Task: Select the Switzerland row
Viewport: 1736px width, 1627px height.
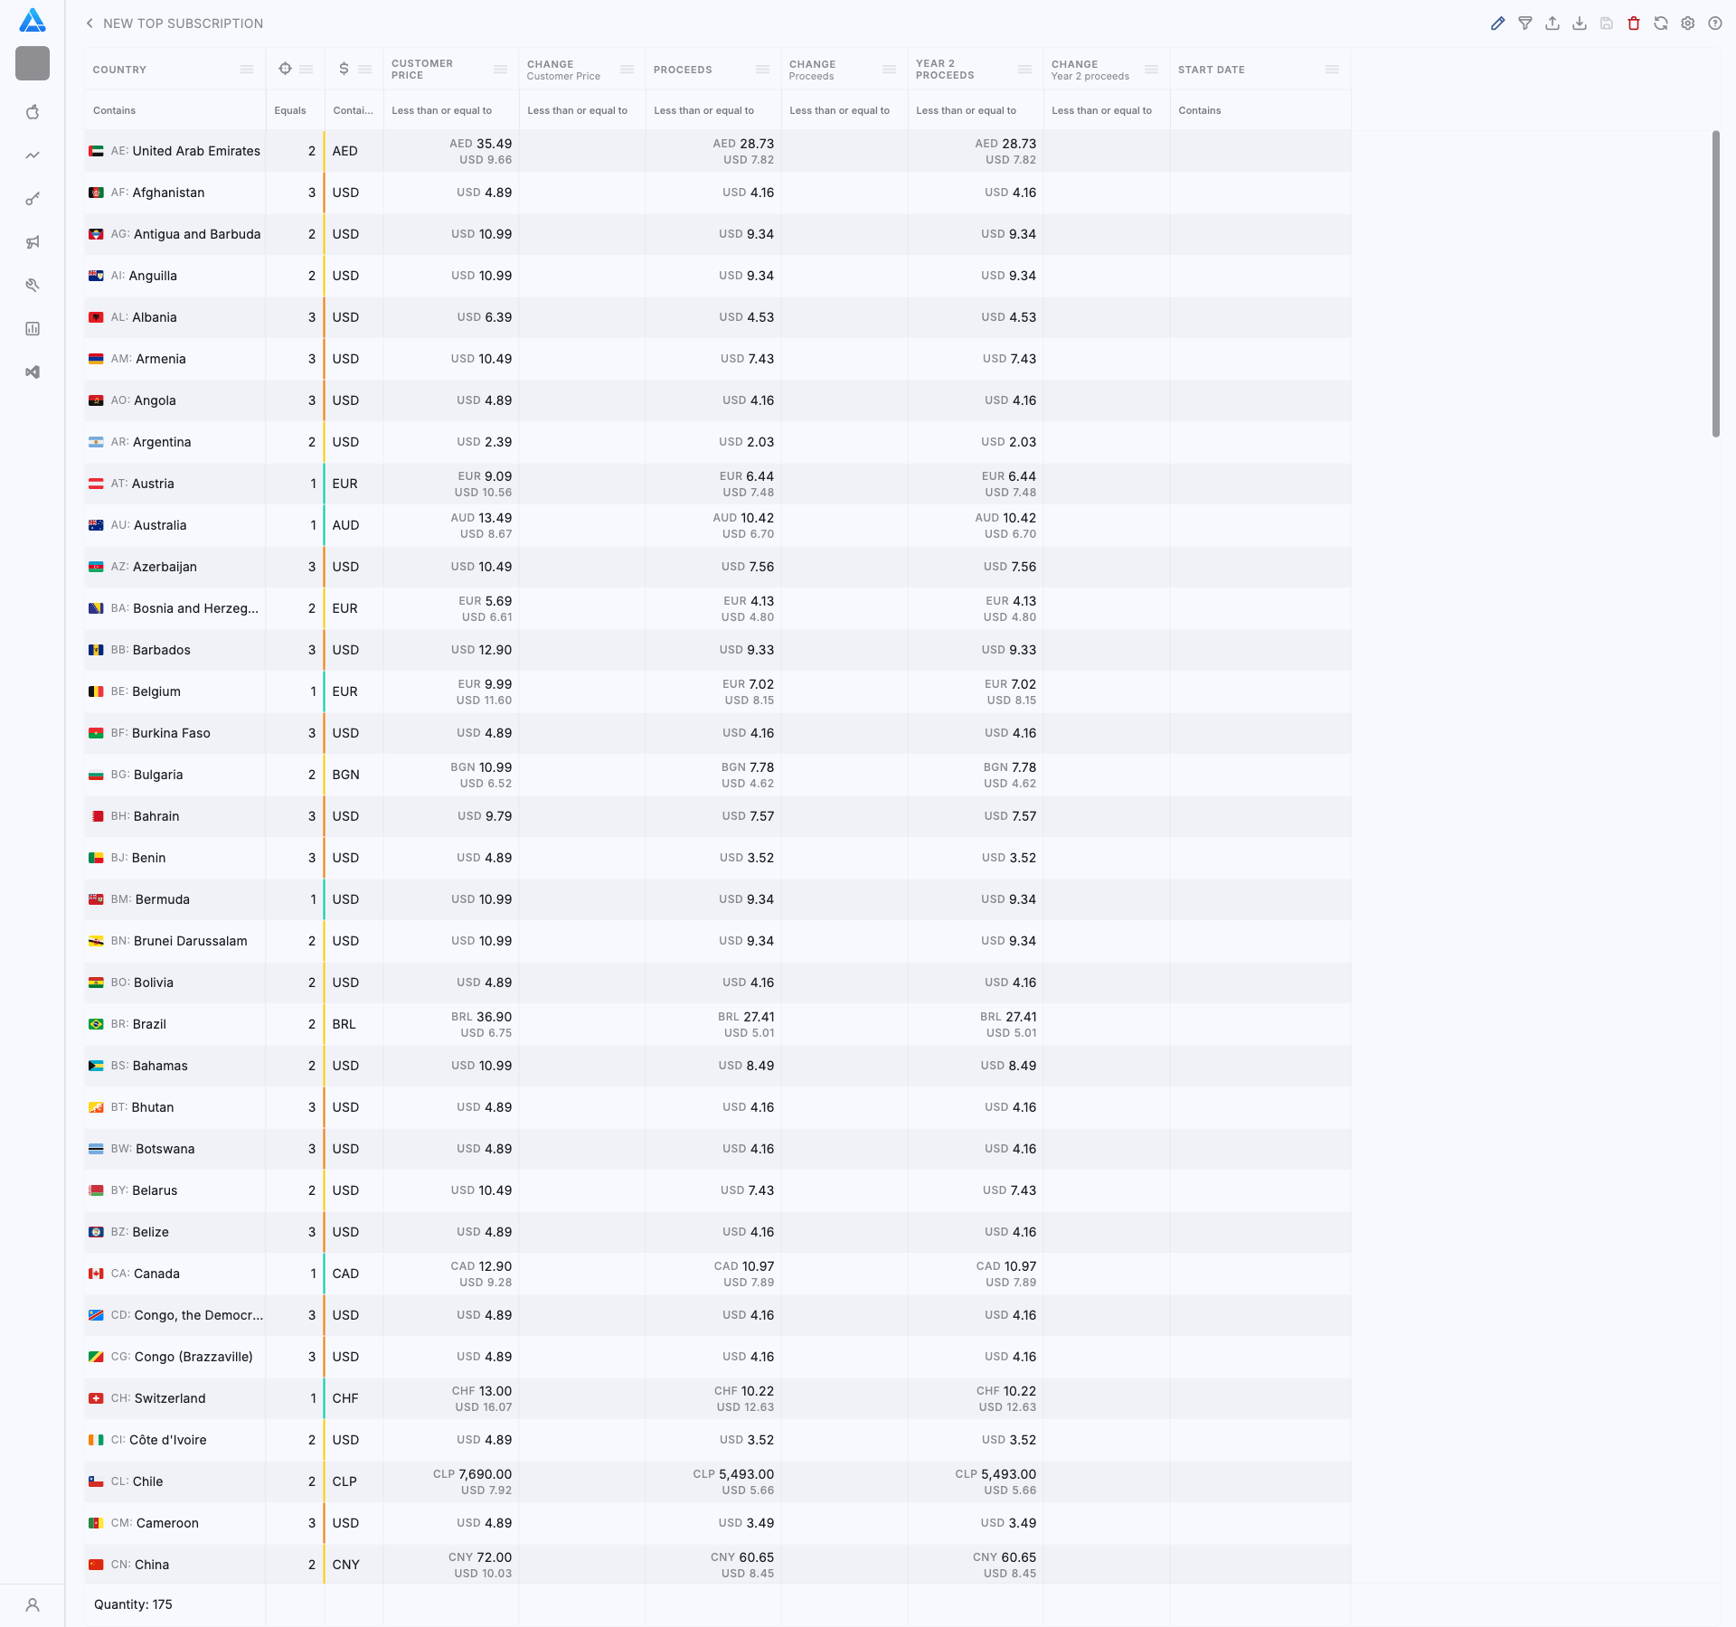Action: [x=170, y=1398]
